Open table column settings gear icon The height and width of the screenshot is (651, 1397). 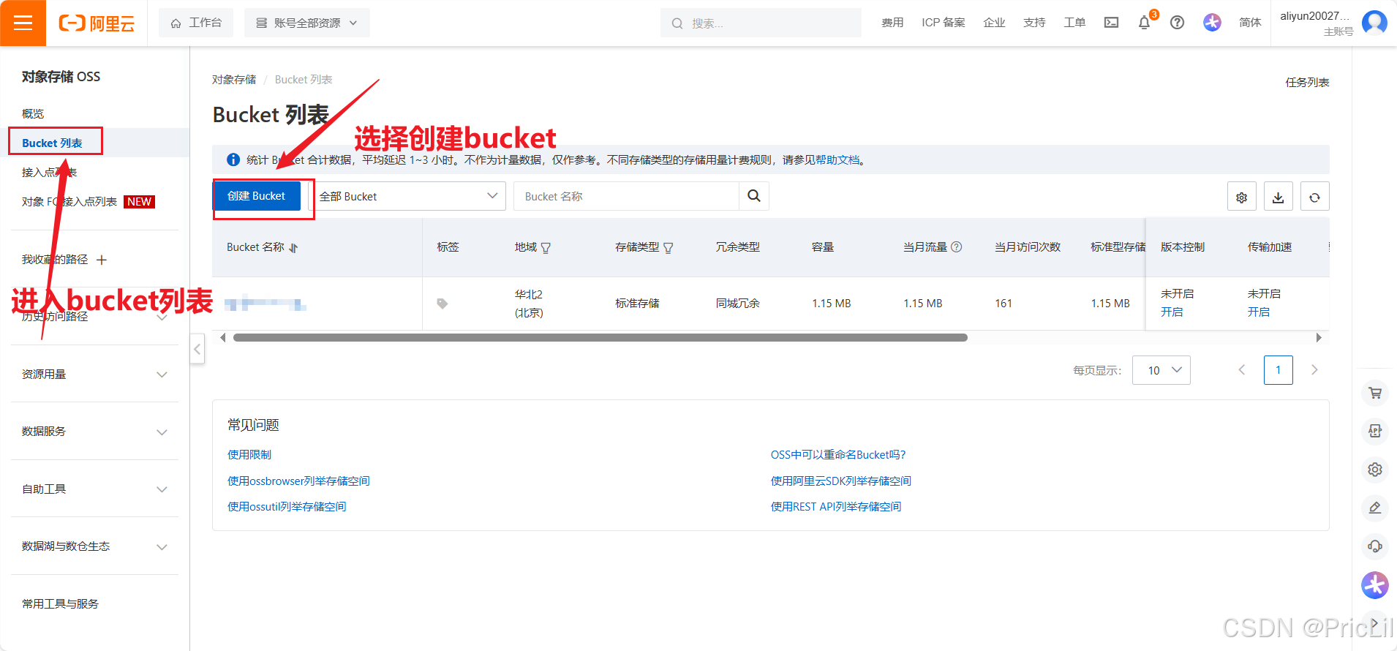click(1241, 197)
